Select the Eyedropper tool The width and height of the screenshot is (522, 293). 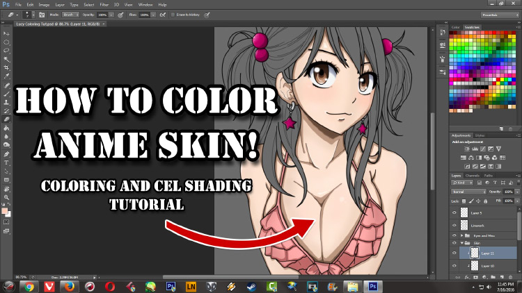click(6, 76)
